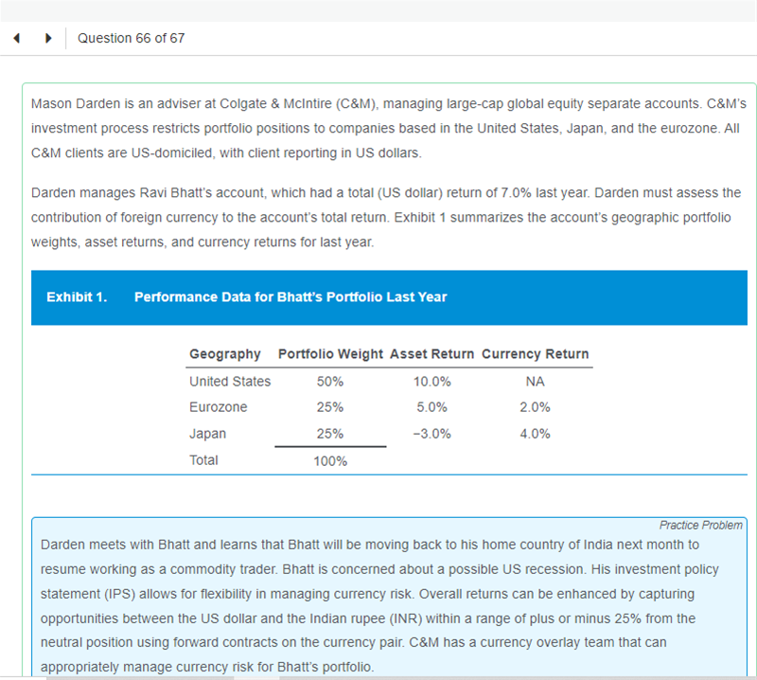Image resolution: width=757 pixels, height=680 pixels.
Task: Click the Asset Return column header
Action: [431, 354]
